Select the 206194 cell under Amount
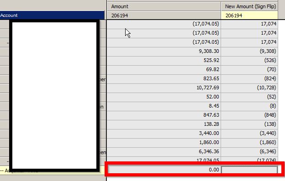Viewport: 285px width, 181px height. click(164, 16)
